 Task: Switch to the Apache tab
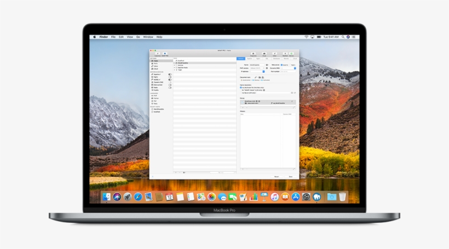click(249, 59)
